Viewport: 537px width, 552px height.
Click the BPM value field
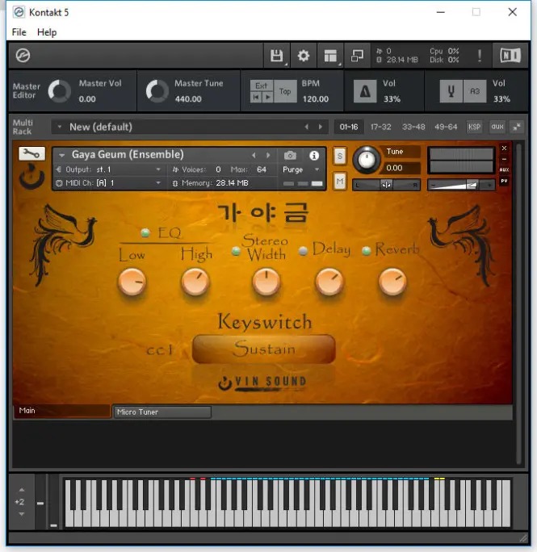(x=315, y=99)
